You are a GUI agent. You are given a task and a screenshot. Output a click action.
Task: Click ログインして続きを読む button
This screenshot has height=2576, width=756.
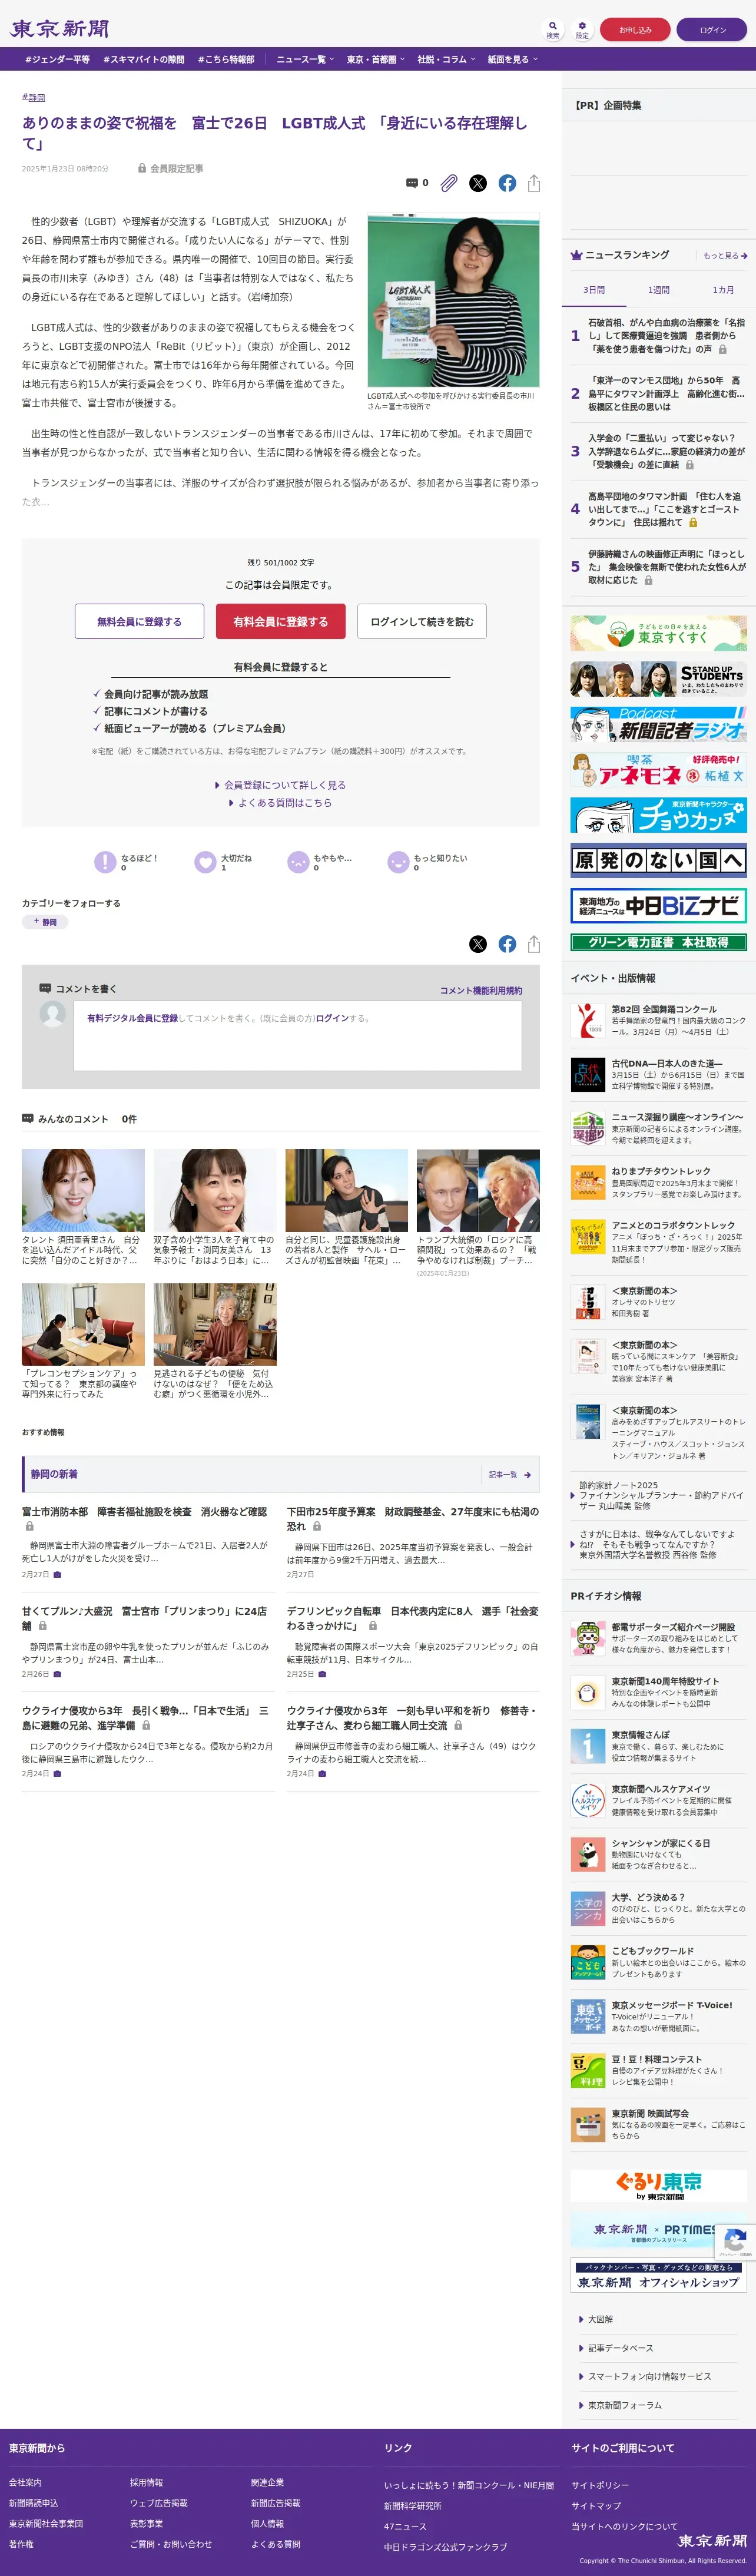(422, 621)
